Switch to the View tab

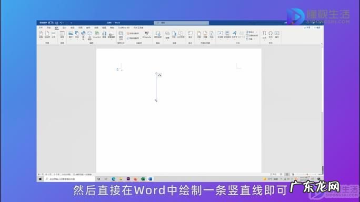coord(104,27)
